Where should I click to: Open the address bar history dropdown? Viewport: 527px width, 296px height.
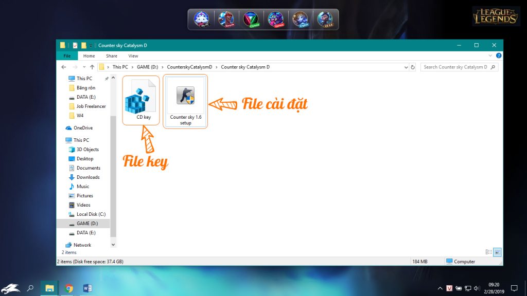point(406,67)
